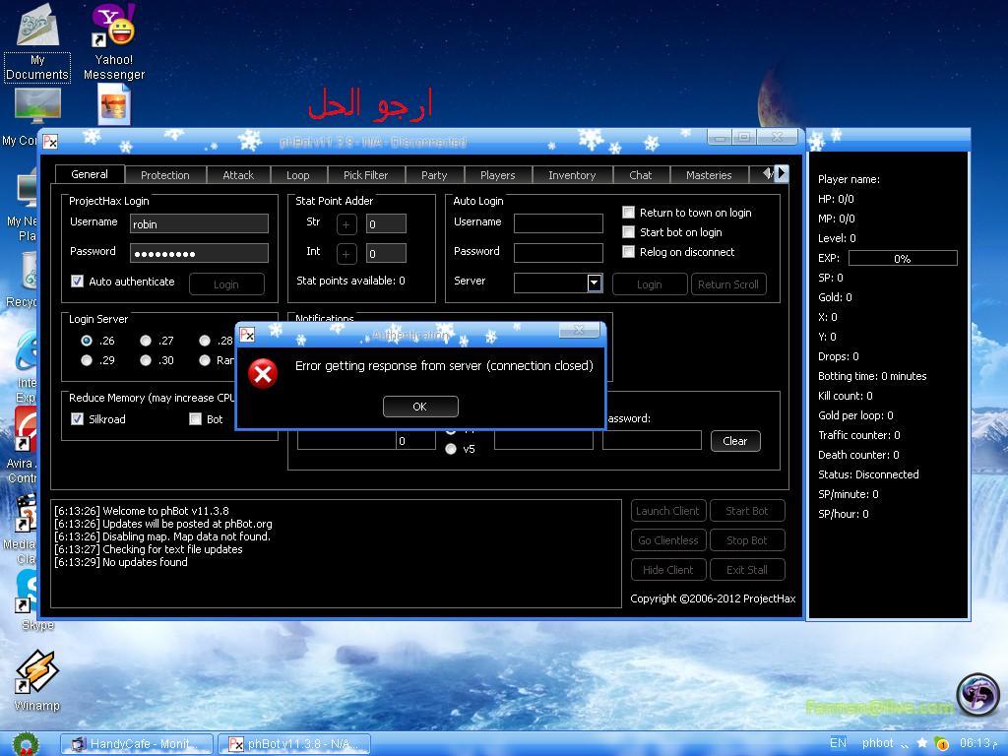
Task: Click the Launch Client button
Action: [x=668, y=511]
